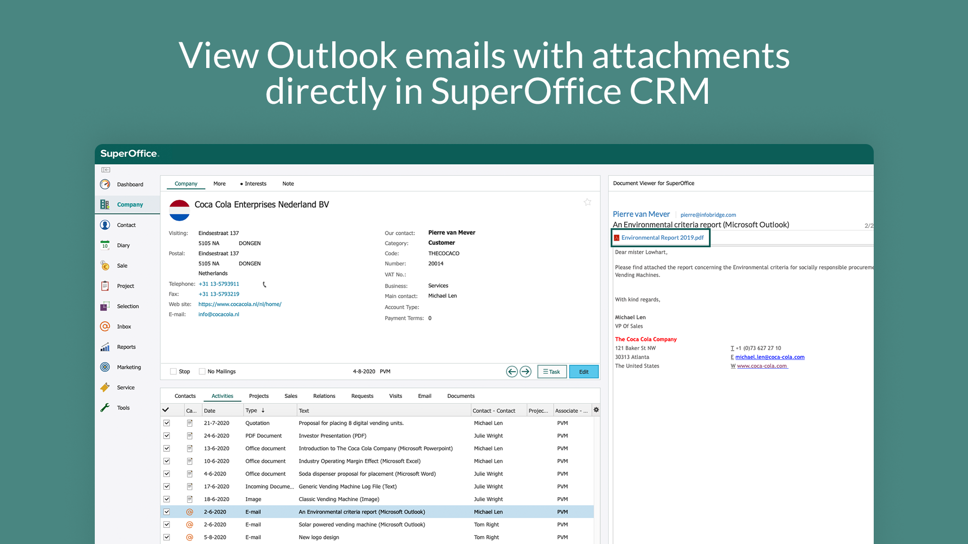This screenshot has height=544, width=968.
Task: Click the info@cocacola.nl email link
Action: (219, 314)
